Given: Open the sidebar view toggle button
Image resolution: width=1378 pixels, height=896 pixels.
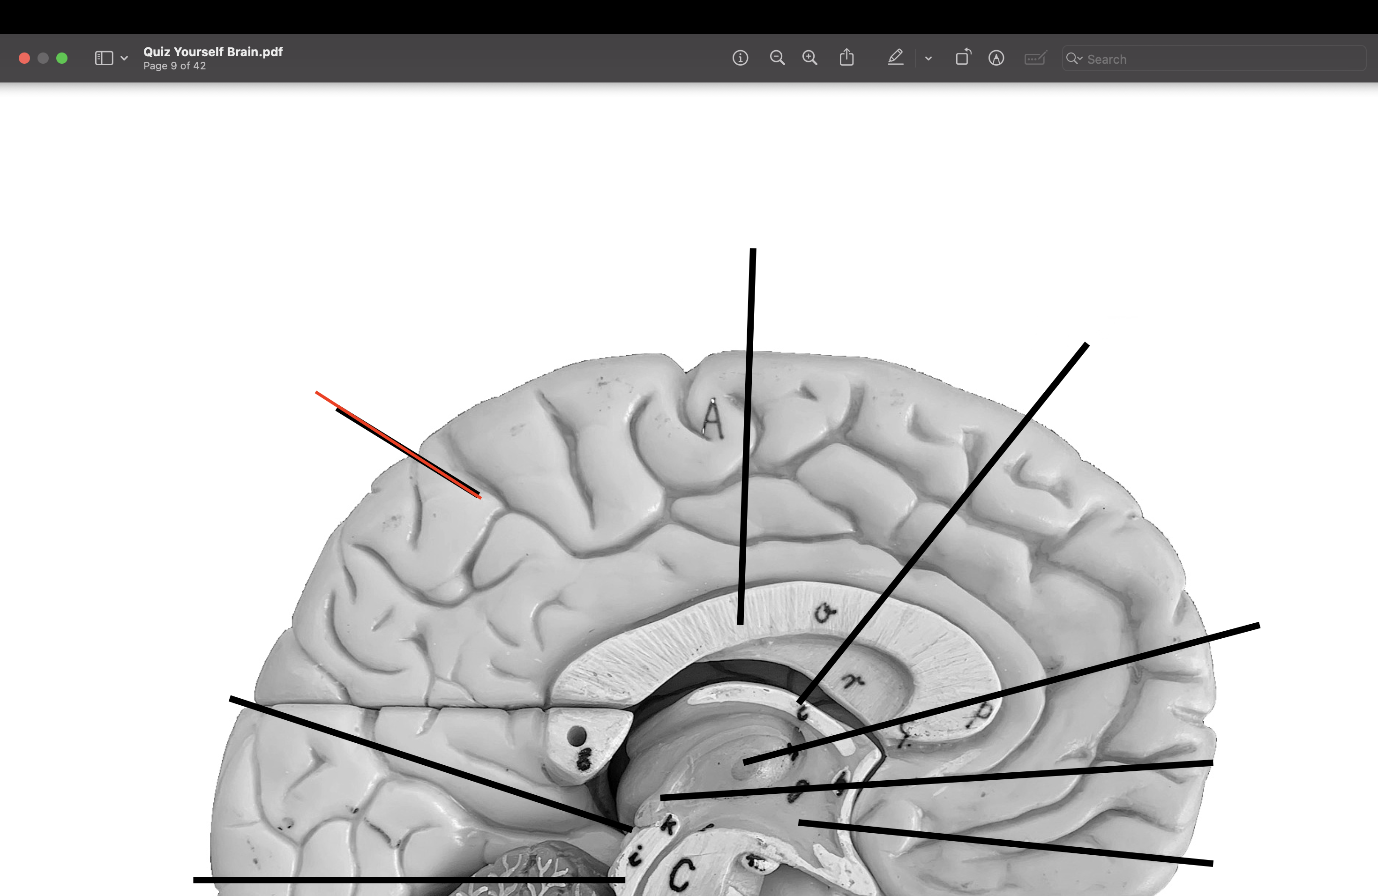Looking at the screenshot, I should [x=104, y=58].
